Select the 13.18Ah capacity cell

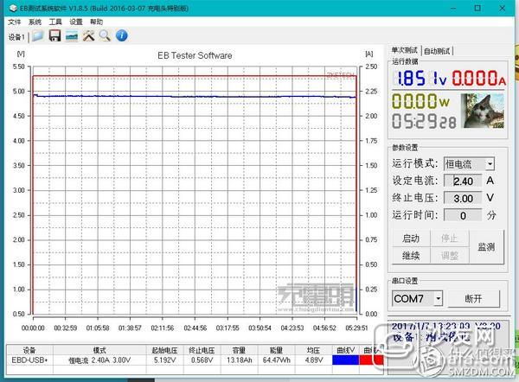pos(239,360)
